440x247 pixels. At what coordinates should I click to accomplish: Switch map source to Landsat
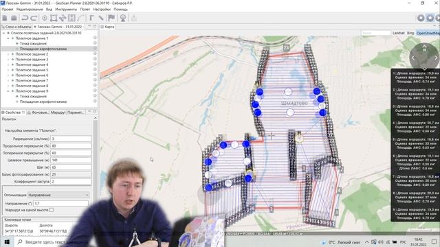[x=399, y=33]
